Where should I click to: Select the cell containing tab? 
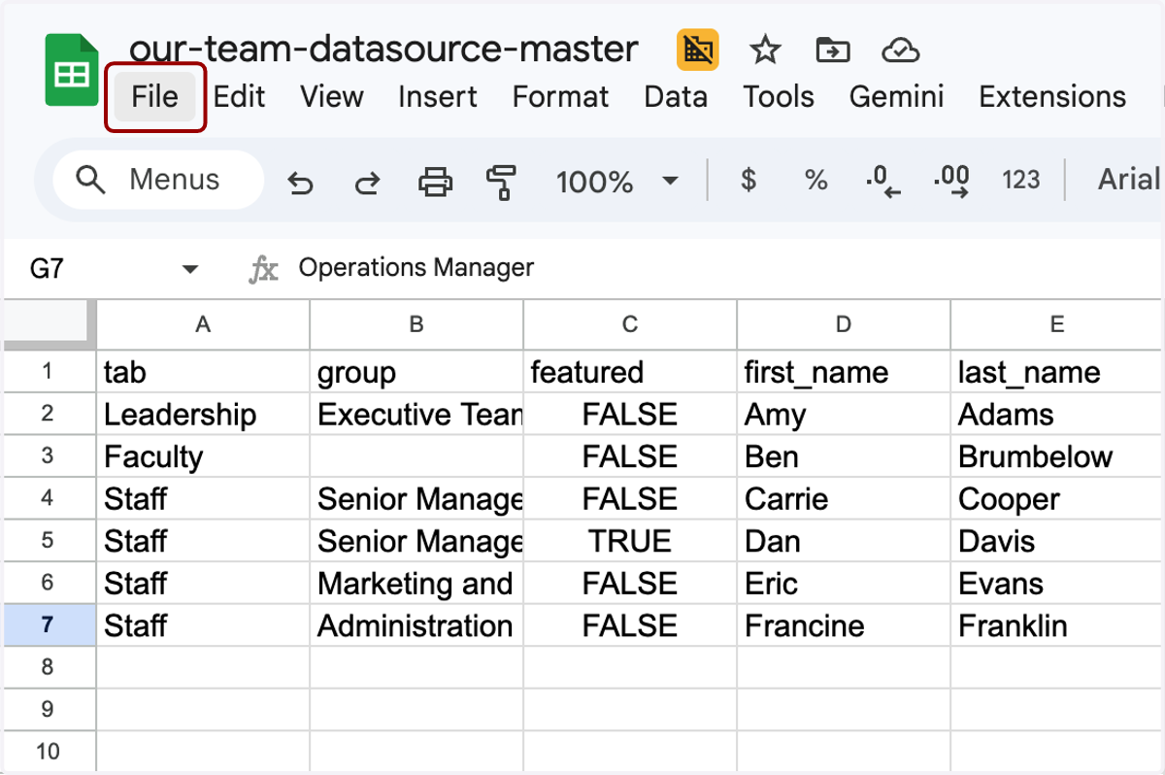pos(203,371)
